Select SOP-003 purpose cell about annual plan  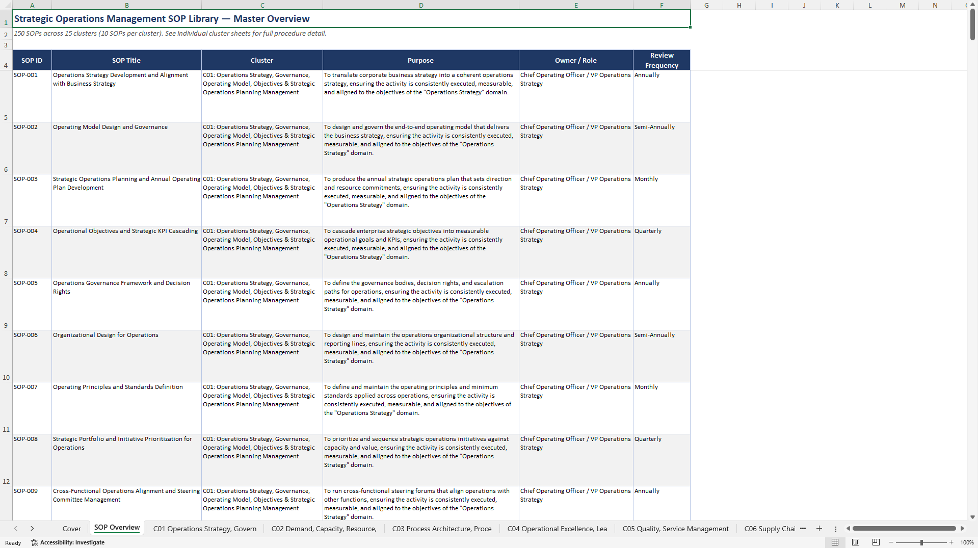[x=421, y=200]
